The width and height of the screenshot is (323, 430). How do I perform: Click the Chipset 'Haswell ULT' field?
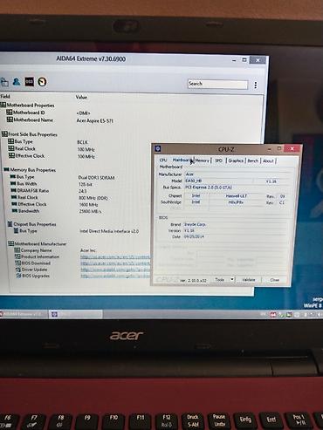(x=237, y=196)
